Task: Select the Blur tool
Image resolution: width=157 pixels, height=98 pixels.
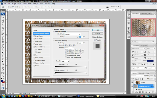Action: point(3,50)
